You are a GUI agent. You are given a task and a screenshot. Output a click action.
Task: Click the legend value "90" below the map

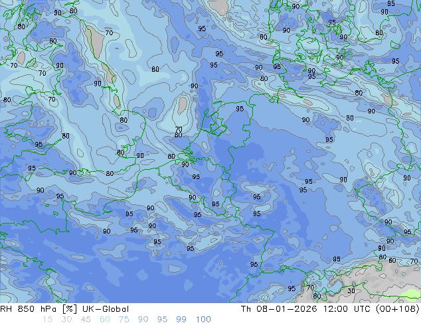pos(143,320)
